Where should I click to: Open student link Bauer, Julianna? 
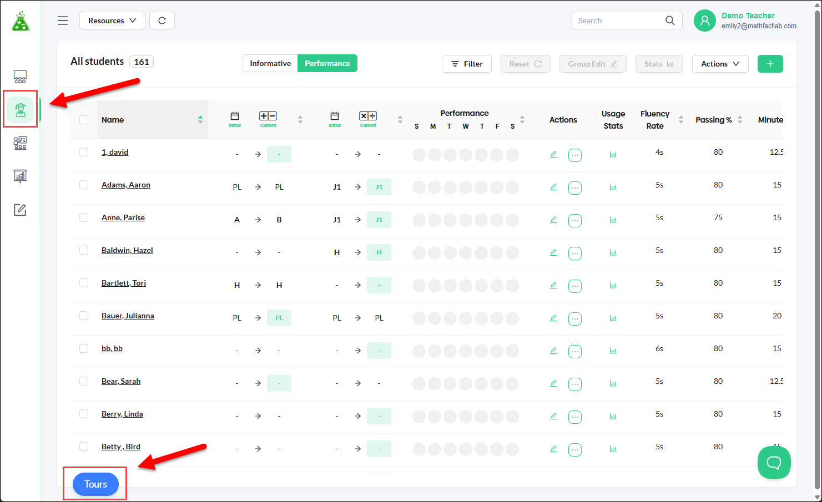(x=128, y=316)
